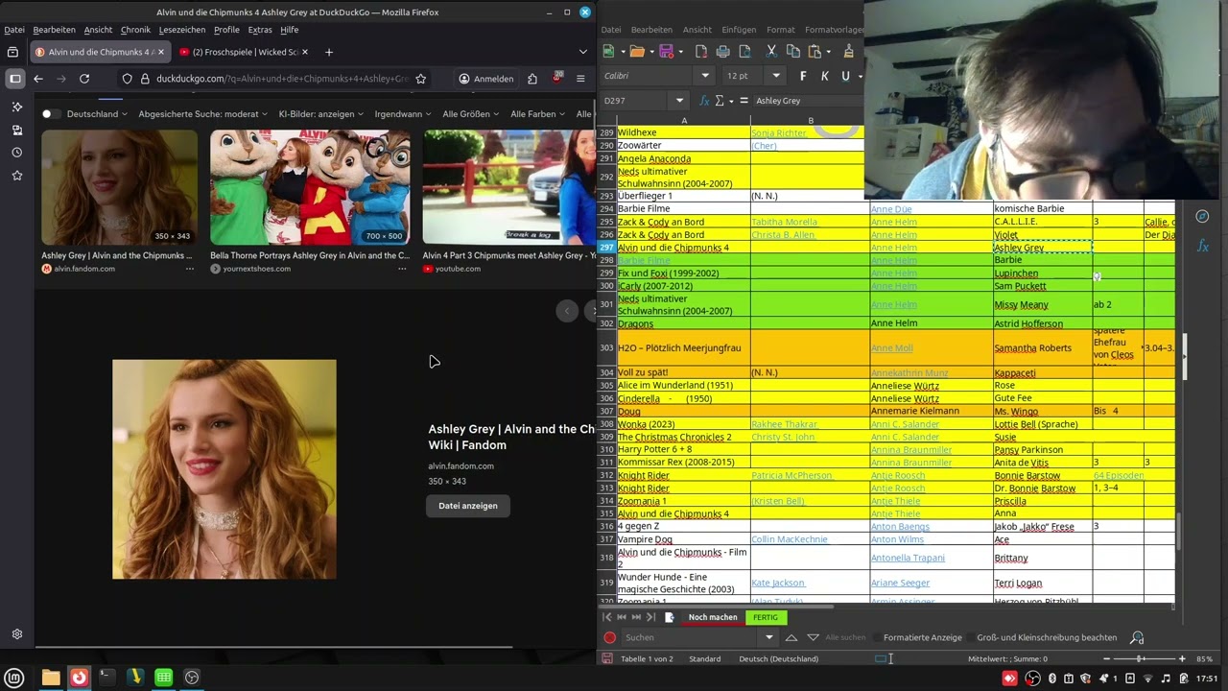Open the AI chatbot sparkle sidebar icon
This screenshot has height=691, width=1228.
tap(16, 107)
